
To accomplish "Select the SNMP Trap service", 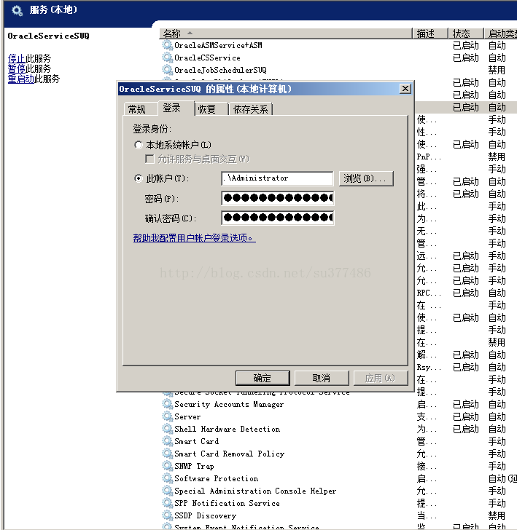I will [x=194, y=466].
